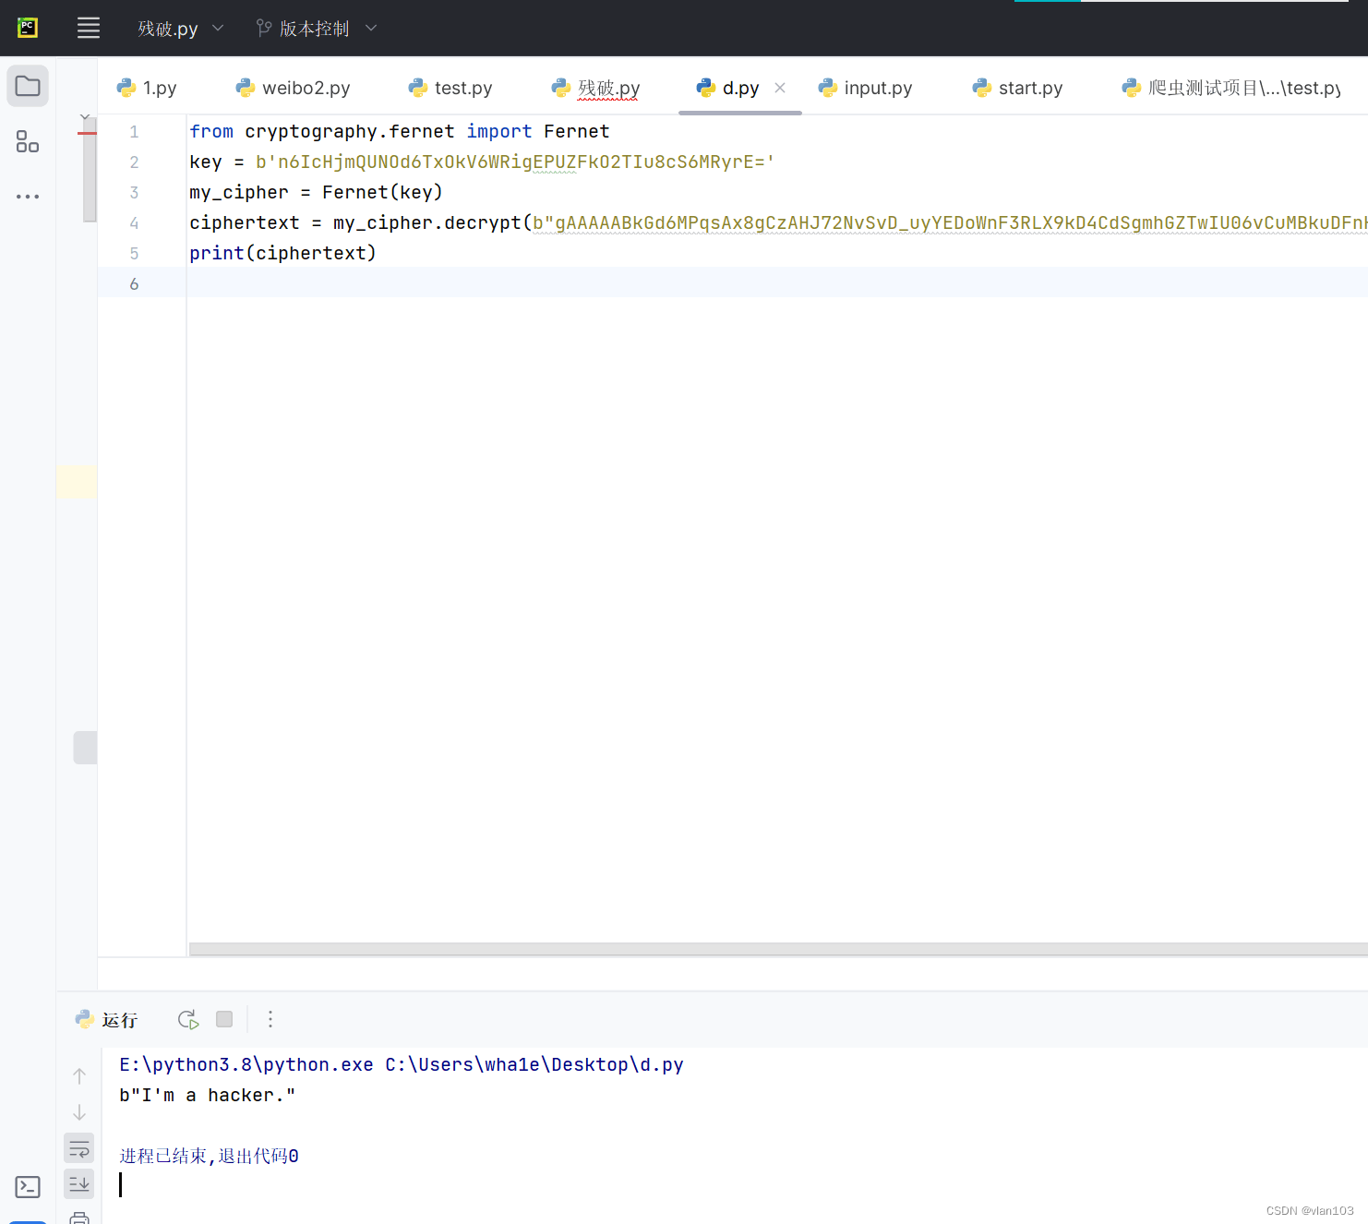Show more tool windows ellipsis
This screenshot has width=1368, height=1224.
(x=28, y=197)
